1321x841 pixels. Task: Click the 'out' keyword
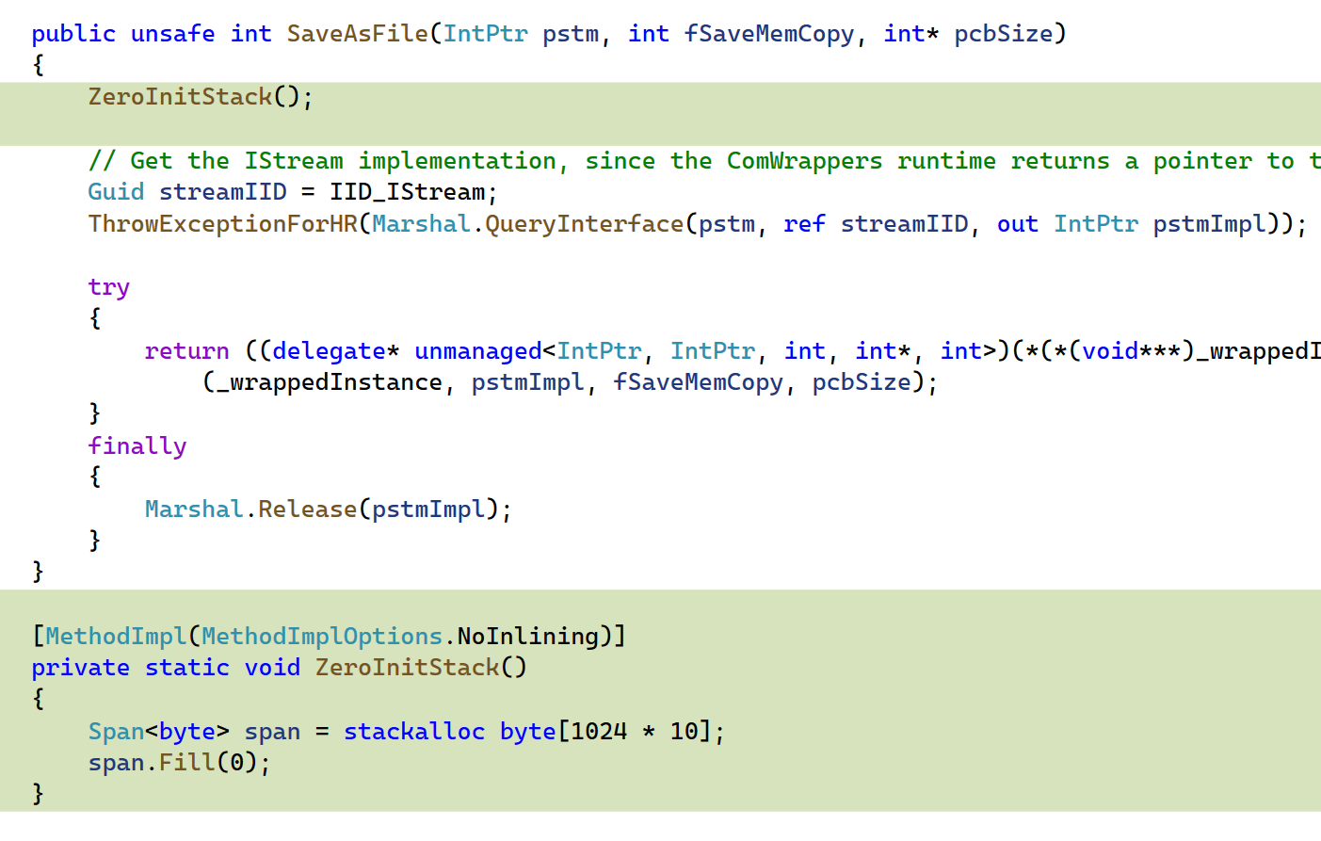coord(1017,224)
